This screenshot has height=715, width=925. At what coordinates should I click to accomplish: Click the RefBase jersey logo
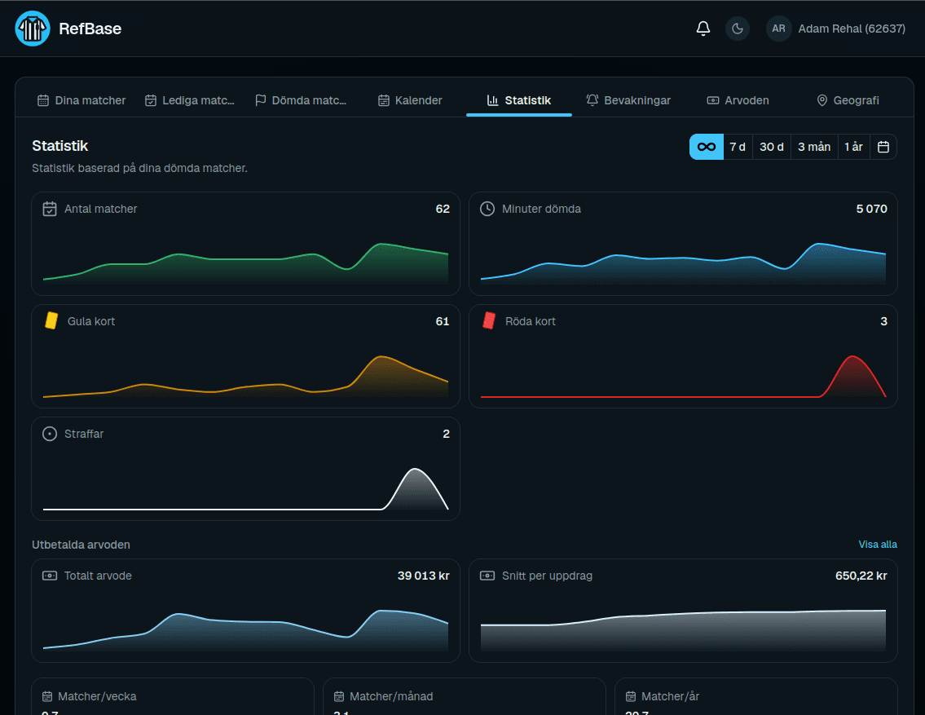click(x=33, y=29)
